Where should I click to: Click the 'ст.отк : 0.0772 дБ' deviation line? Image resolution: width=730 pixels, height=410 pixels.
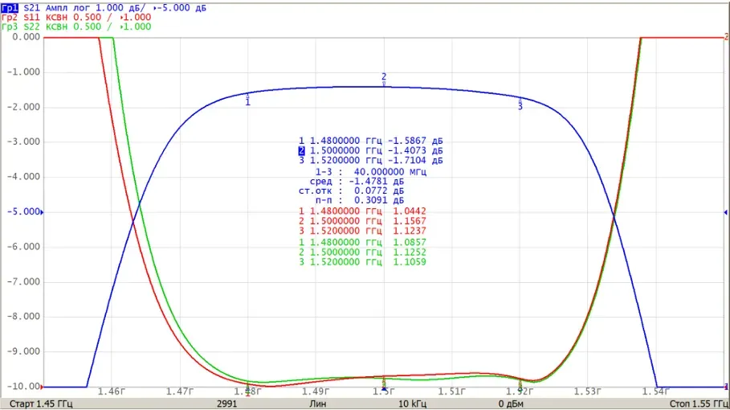click(x=351, y=191)
